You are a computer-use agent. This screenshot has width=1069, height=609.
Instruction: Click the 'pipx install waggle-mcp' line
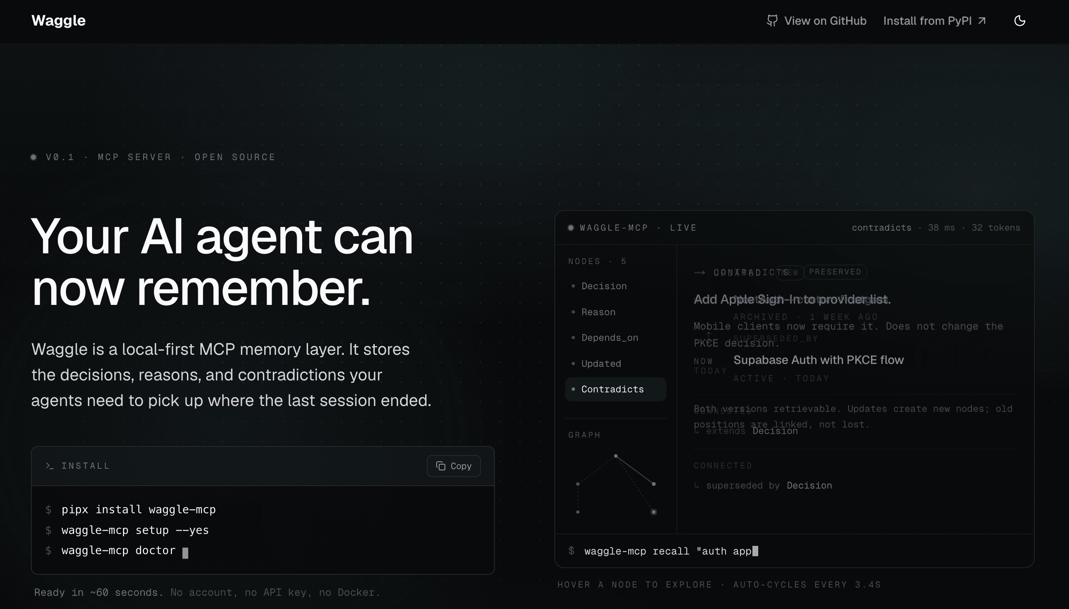tap(139, 510)
